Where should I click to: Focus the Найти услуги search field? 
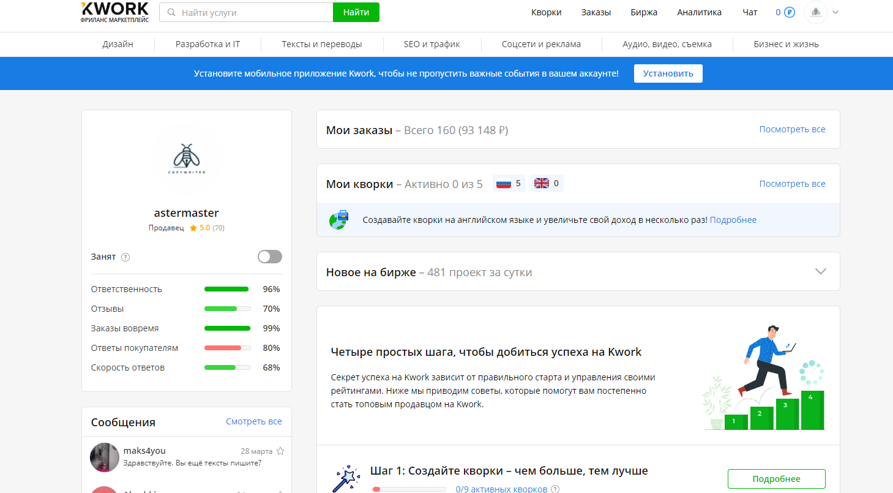pyautogui.click(x=246, y=12)
